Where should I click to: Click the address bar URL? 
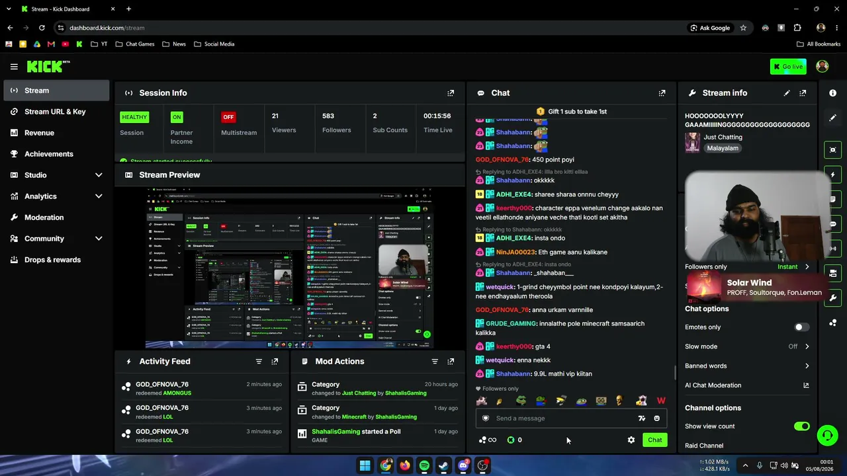[x=107, y=28]
